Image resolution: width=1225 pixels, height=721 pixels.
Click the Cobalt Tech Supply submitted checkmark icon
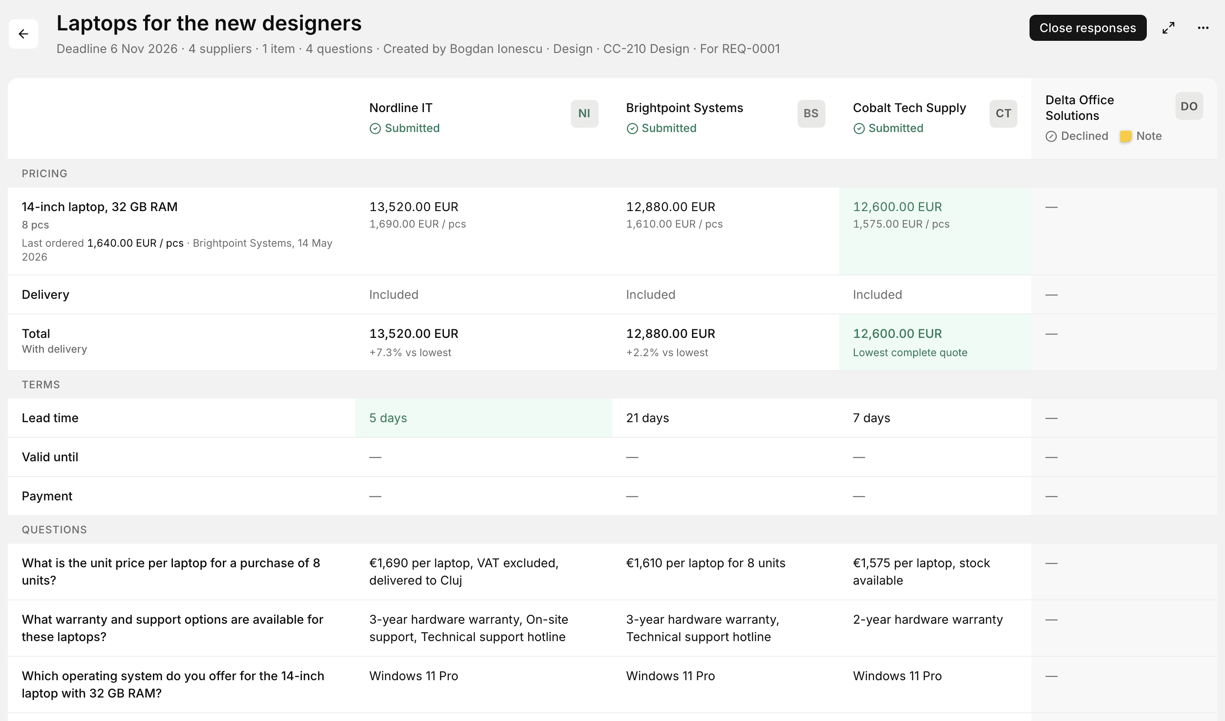coord(859,129)
